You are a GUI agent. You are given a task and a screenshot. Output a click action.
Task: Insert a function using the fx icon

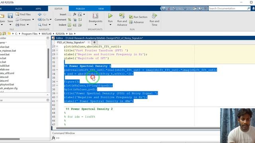[75, 14]
